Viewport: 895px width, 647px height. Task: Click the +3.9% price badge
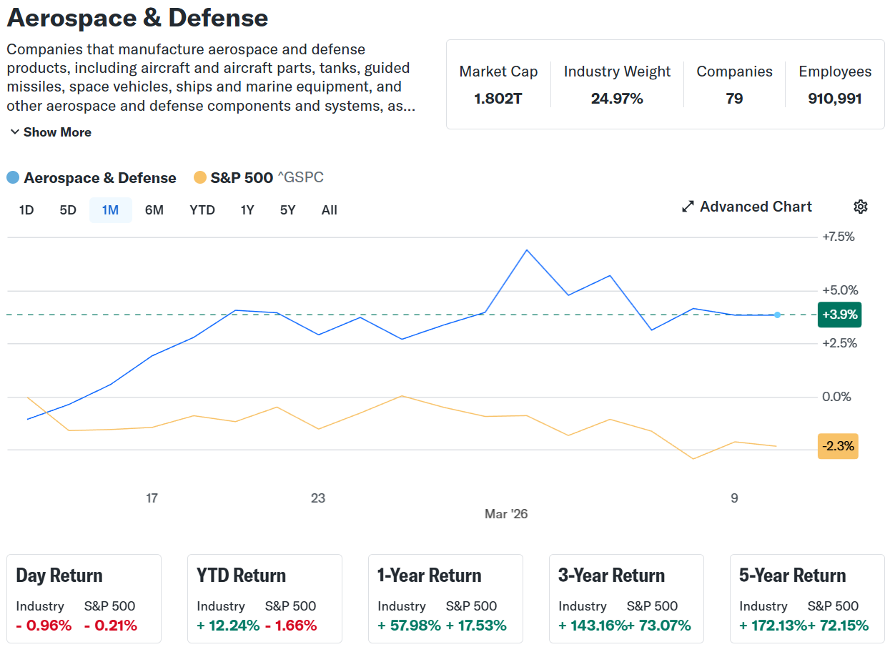coord(839,315)
